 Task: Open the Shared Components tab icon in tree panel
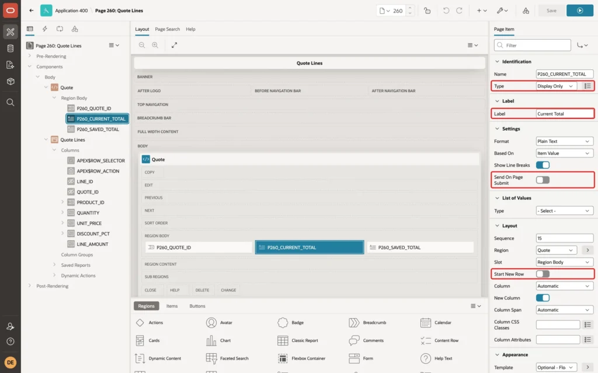click(75, 29)
